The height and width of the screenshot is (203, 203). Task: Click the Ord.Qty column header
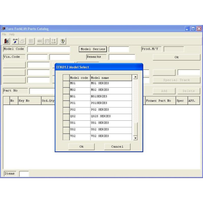tap(48, 101)
